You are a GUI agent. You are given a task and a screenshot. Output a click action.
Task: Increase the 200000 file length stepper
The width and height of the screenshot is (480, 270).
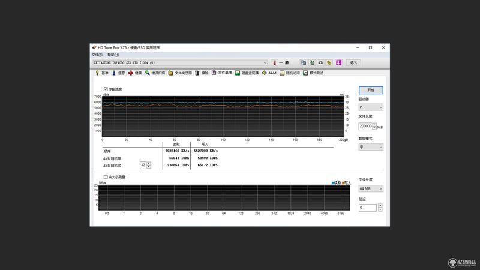coord(374,125)
